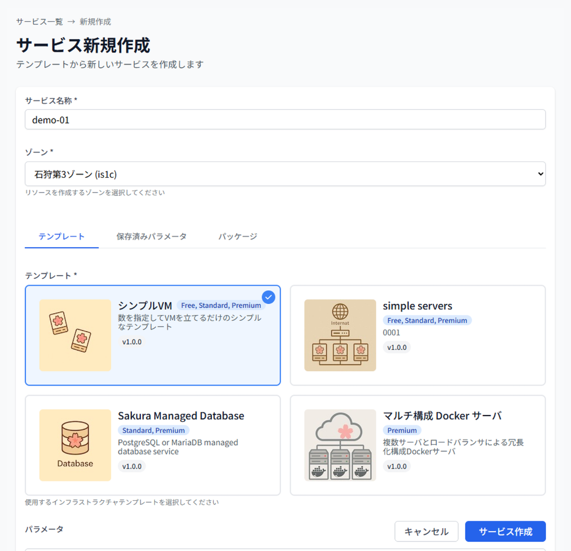
Task: Open the ゾーン dropdown list
Action: pyautogui.click(x=285, y=174)
